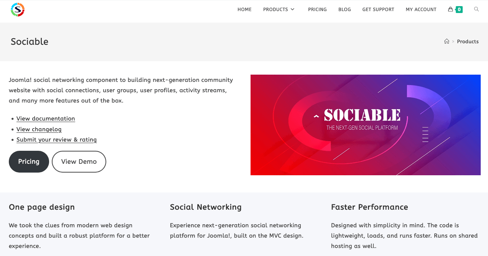Click the Sociable banner image
The width and height of the screenshot is (488, 256).
(x=365, y=125)
